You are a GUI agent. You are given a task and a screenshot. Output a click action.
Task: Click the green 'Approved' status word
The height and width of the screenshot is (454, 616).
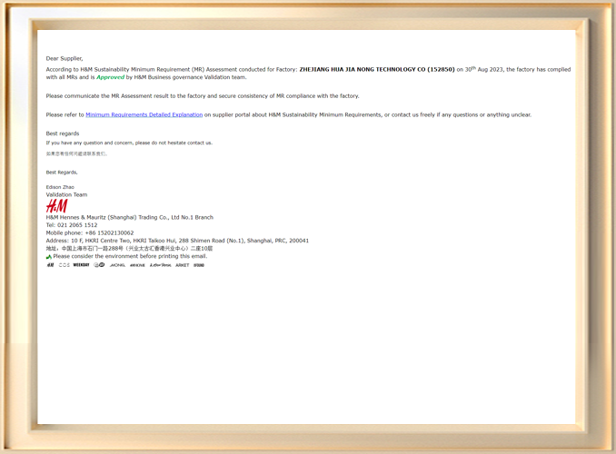(111, 77)
